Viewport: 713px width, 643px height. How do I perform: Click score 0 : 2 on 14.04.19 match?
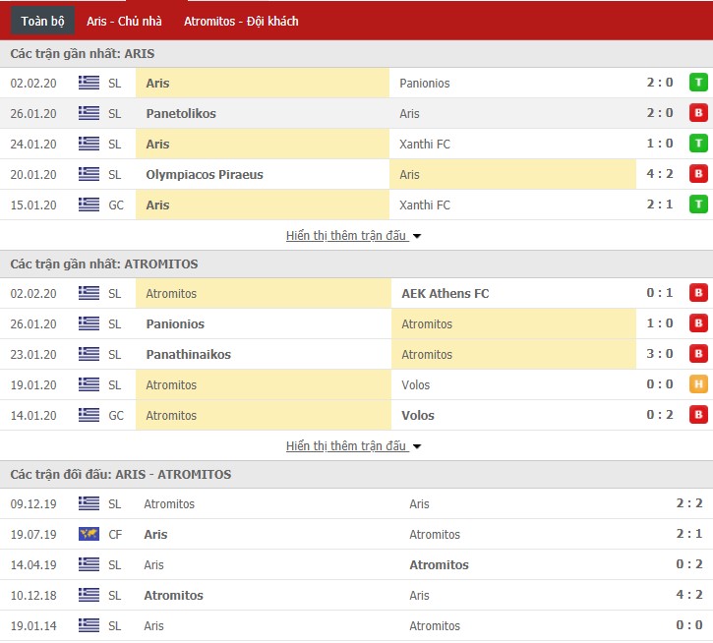coord(689,564)
